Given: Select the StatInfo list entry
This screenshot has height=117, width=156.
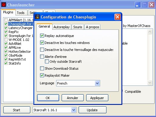Looking at the screenshot, I should pos(15,63).
